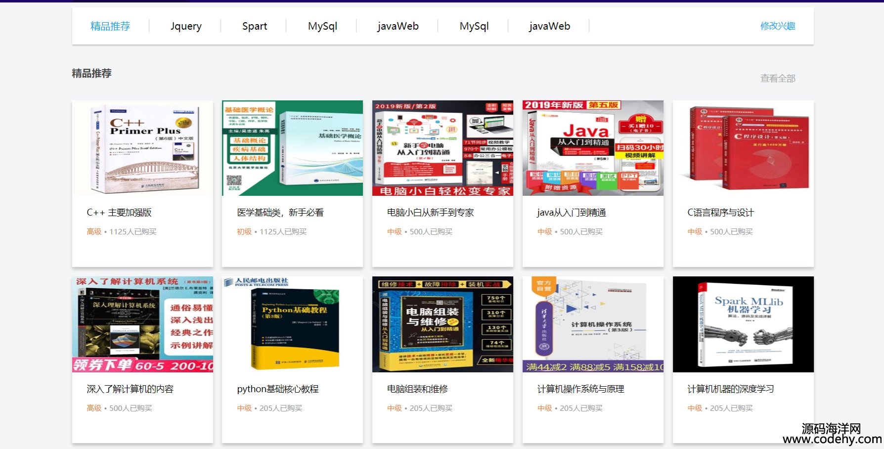Click 中级 label under 计算机操作系统与原理

click(x=545, y=408)
